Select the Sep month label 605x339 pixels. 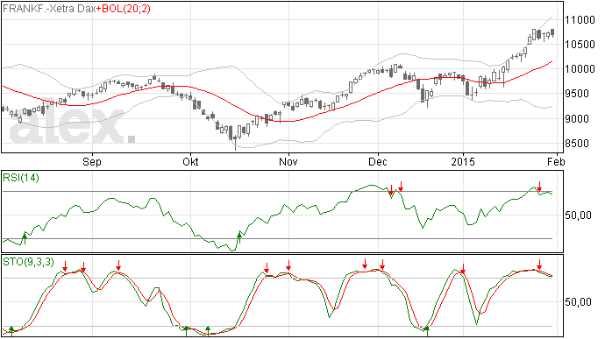[x=92, y=161]
